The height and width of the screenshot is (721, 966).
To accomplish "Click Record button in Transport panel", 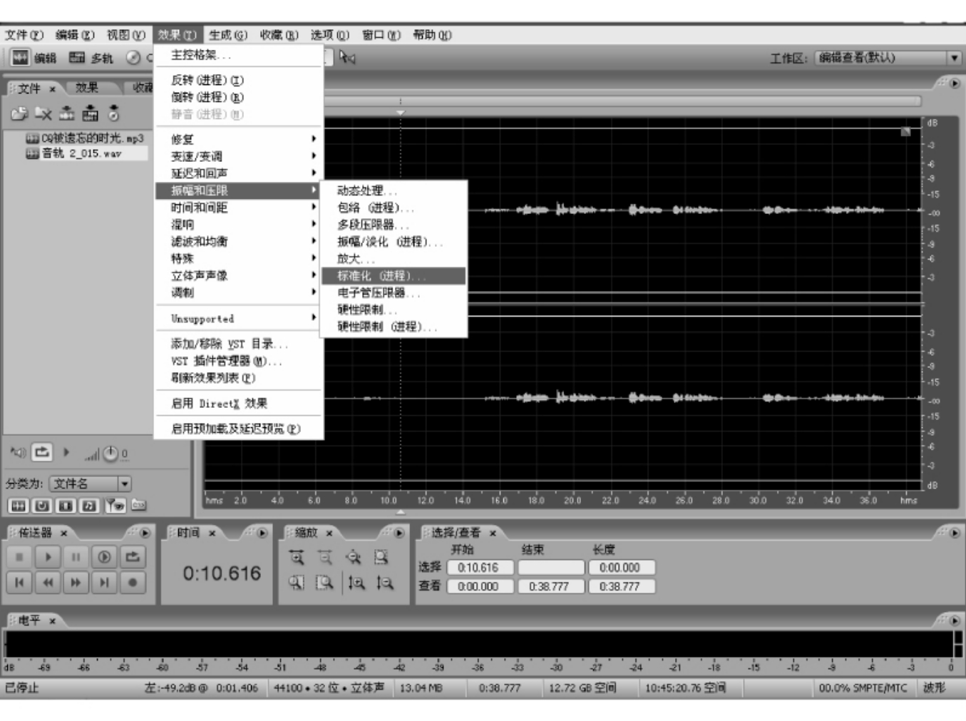I will (x=133, y=583).
